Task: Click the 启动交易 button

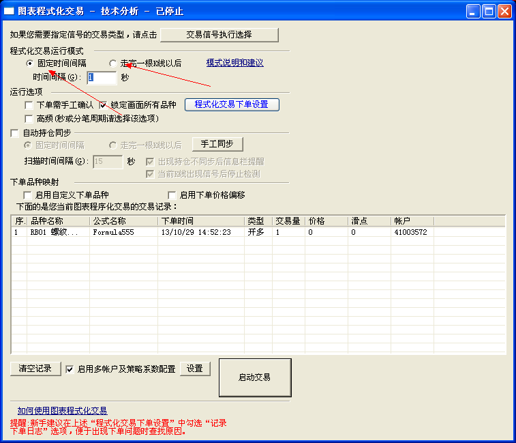Action: [x=255, y=377]
